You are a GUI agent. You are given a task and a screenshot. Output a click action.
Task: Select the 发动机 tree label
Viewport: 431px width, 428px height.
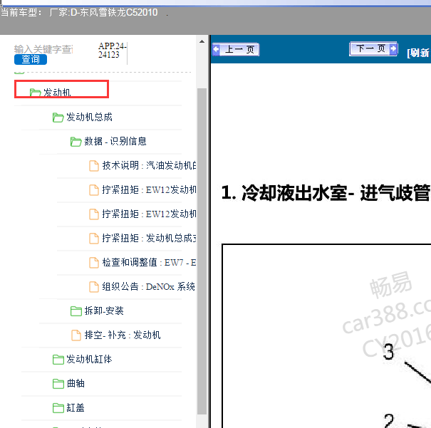57,93
